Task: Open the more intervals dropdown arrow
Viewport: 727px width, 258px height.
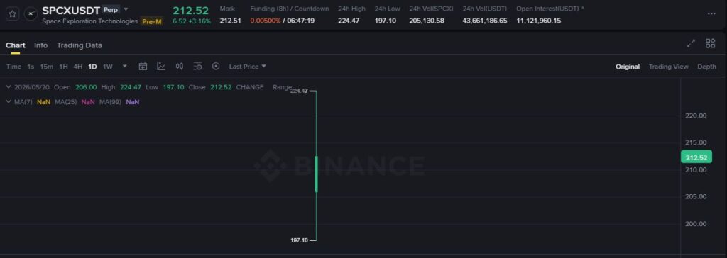Action: pyautogui.click(x=124, y=66)
